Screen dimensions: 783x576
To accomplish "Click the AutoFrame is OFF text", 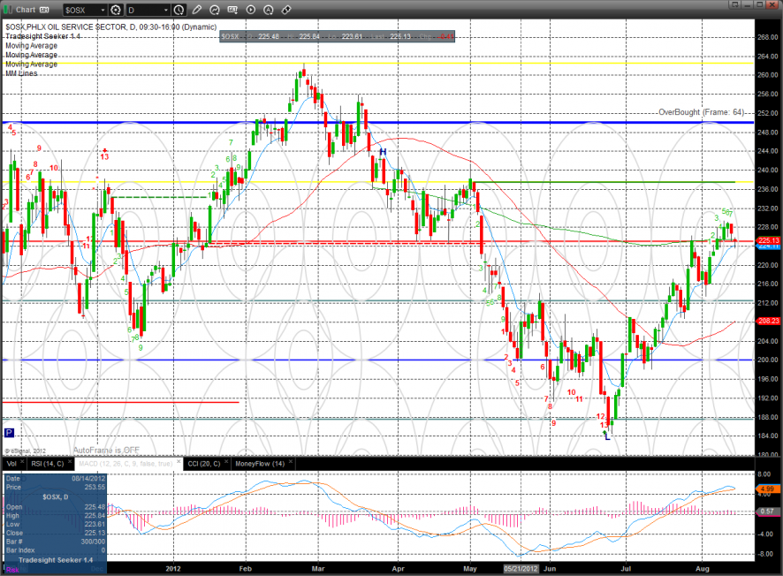I will pyautogui.click(x=106, y=450).
